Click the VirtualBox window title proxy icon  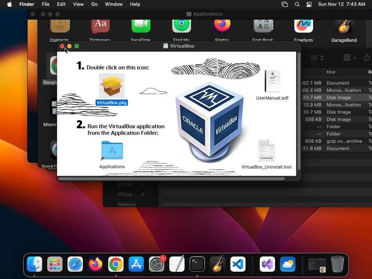point(166,46)
